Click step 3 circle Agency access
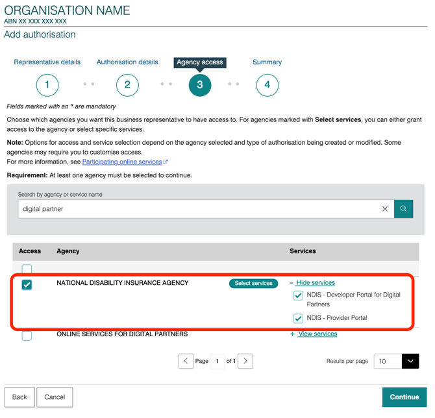 pyautogui.click(x=199, y=85)
